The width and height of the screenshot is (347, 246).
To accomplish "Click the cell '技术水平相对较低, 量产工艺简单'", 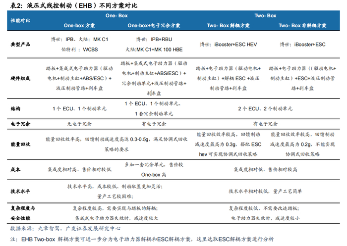I will click(x=265, y=192).
